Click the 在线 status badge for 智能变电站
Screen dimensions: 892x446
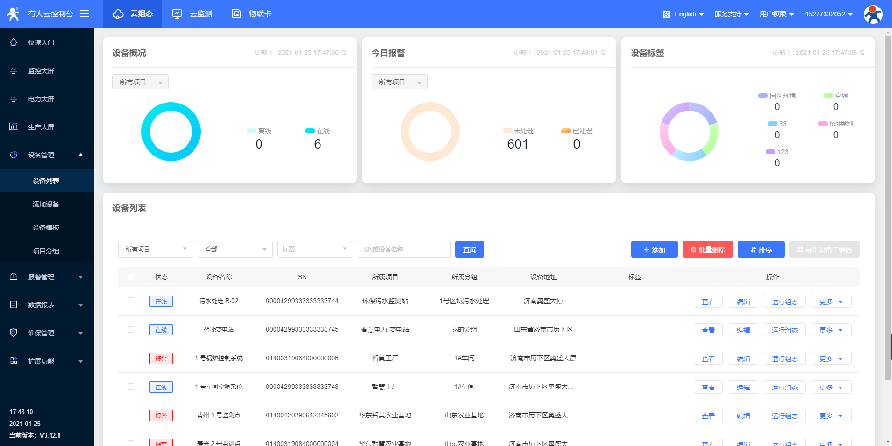pos(161,330)
